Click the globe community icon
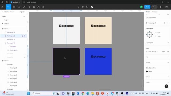This screenshot has height=96, width=171. tap(7, 2)
